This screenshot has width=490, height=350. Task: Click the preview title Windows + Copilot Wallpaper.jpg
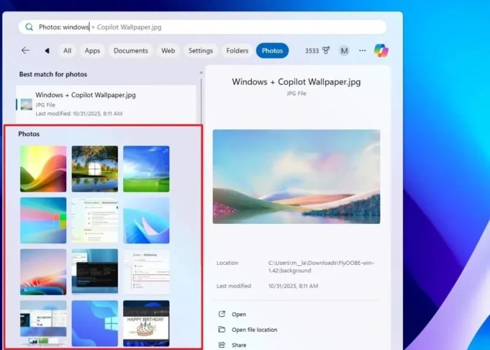296,82
